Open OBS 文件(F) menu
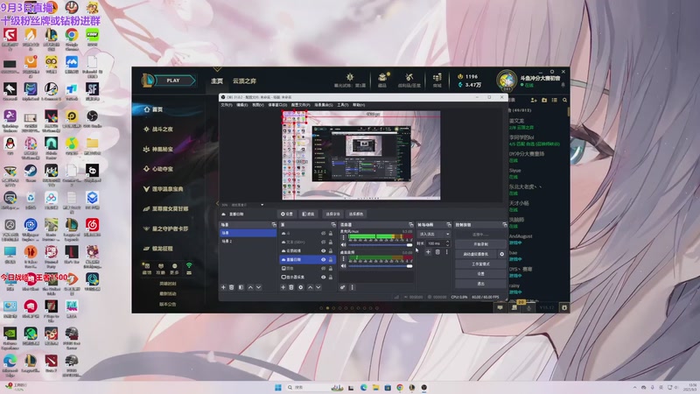The image size is (700, 394). click(x=227, y=105)
